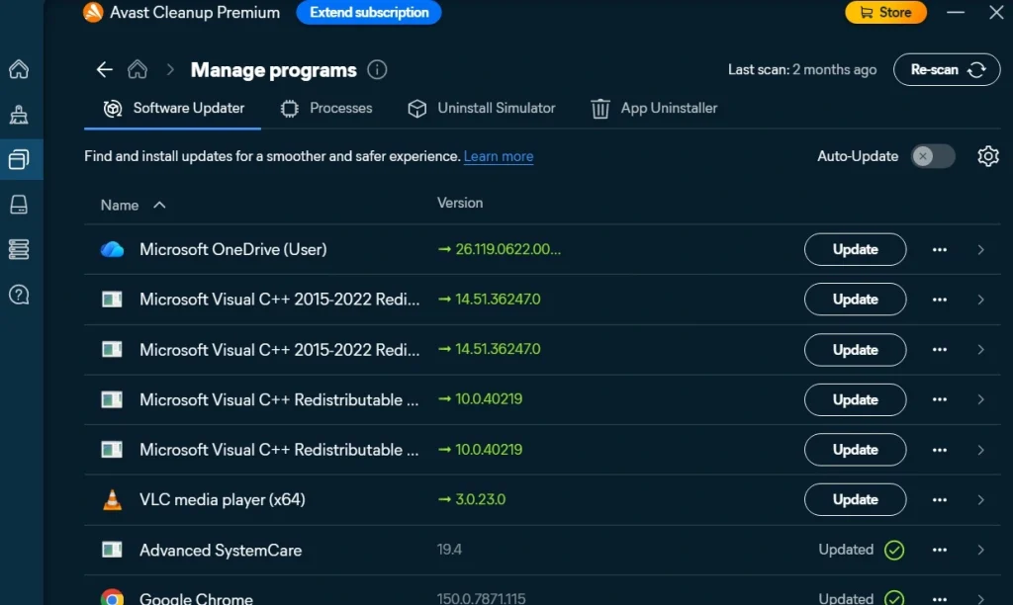Click the Extend subscription button

pyautogui.click(x=369, y=12)
